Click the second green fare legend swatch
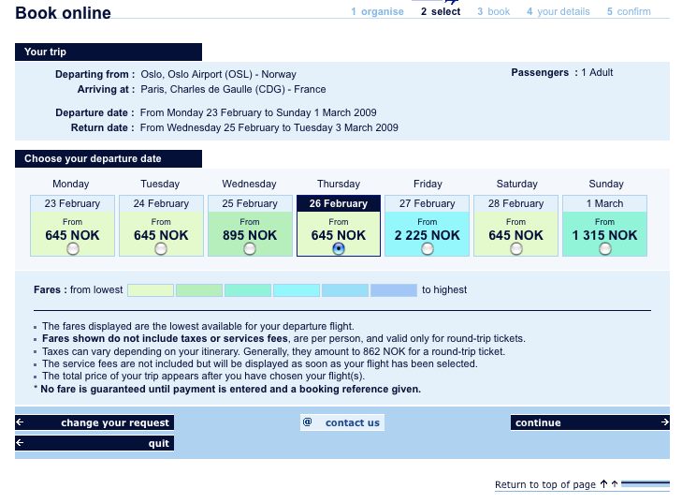The image size is (682, 503). pyautogui.click(x=199, y=290)
